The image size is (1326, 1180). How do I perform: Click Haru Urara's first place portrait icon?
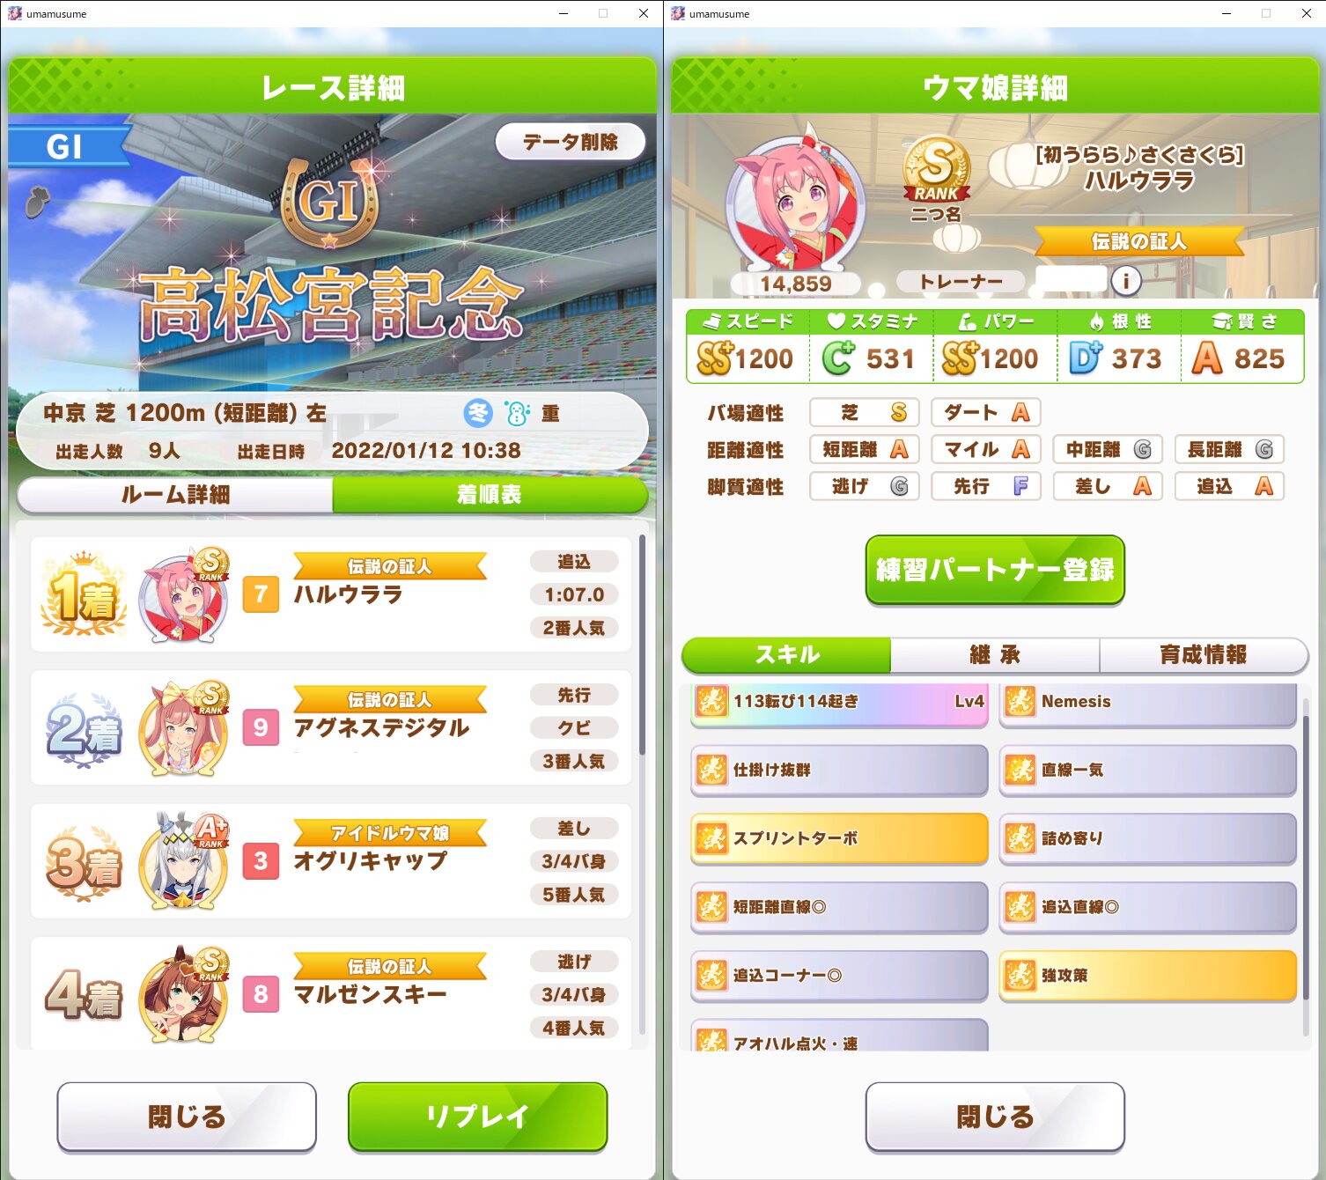tap(185, 597)
